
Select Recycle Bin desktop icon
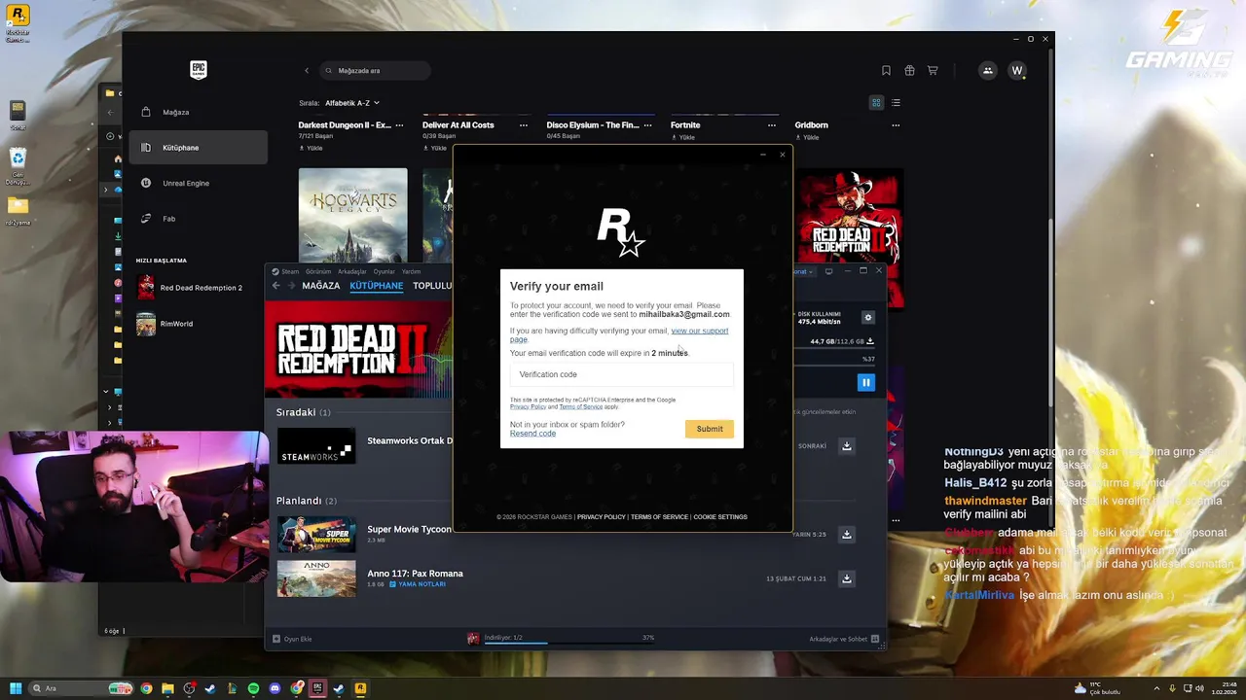tap(18, 166)
